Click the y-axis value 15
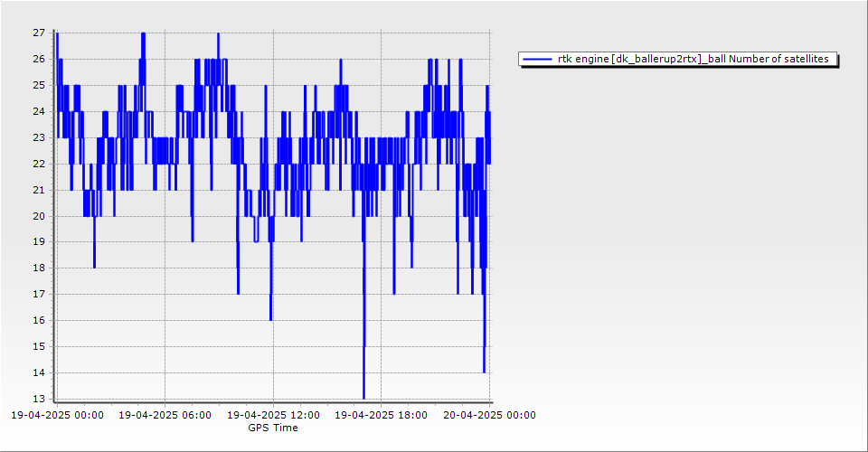The image size is (868, 452). tap(39, 347)
